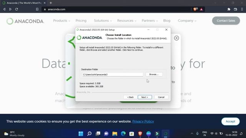
Task: Close the Anaconda3 Setup dialog
Action: click(166, 30)
